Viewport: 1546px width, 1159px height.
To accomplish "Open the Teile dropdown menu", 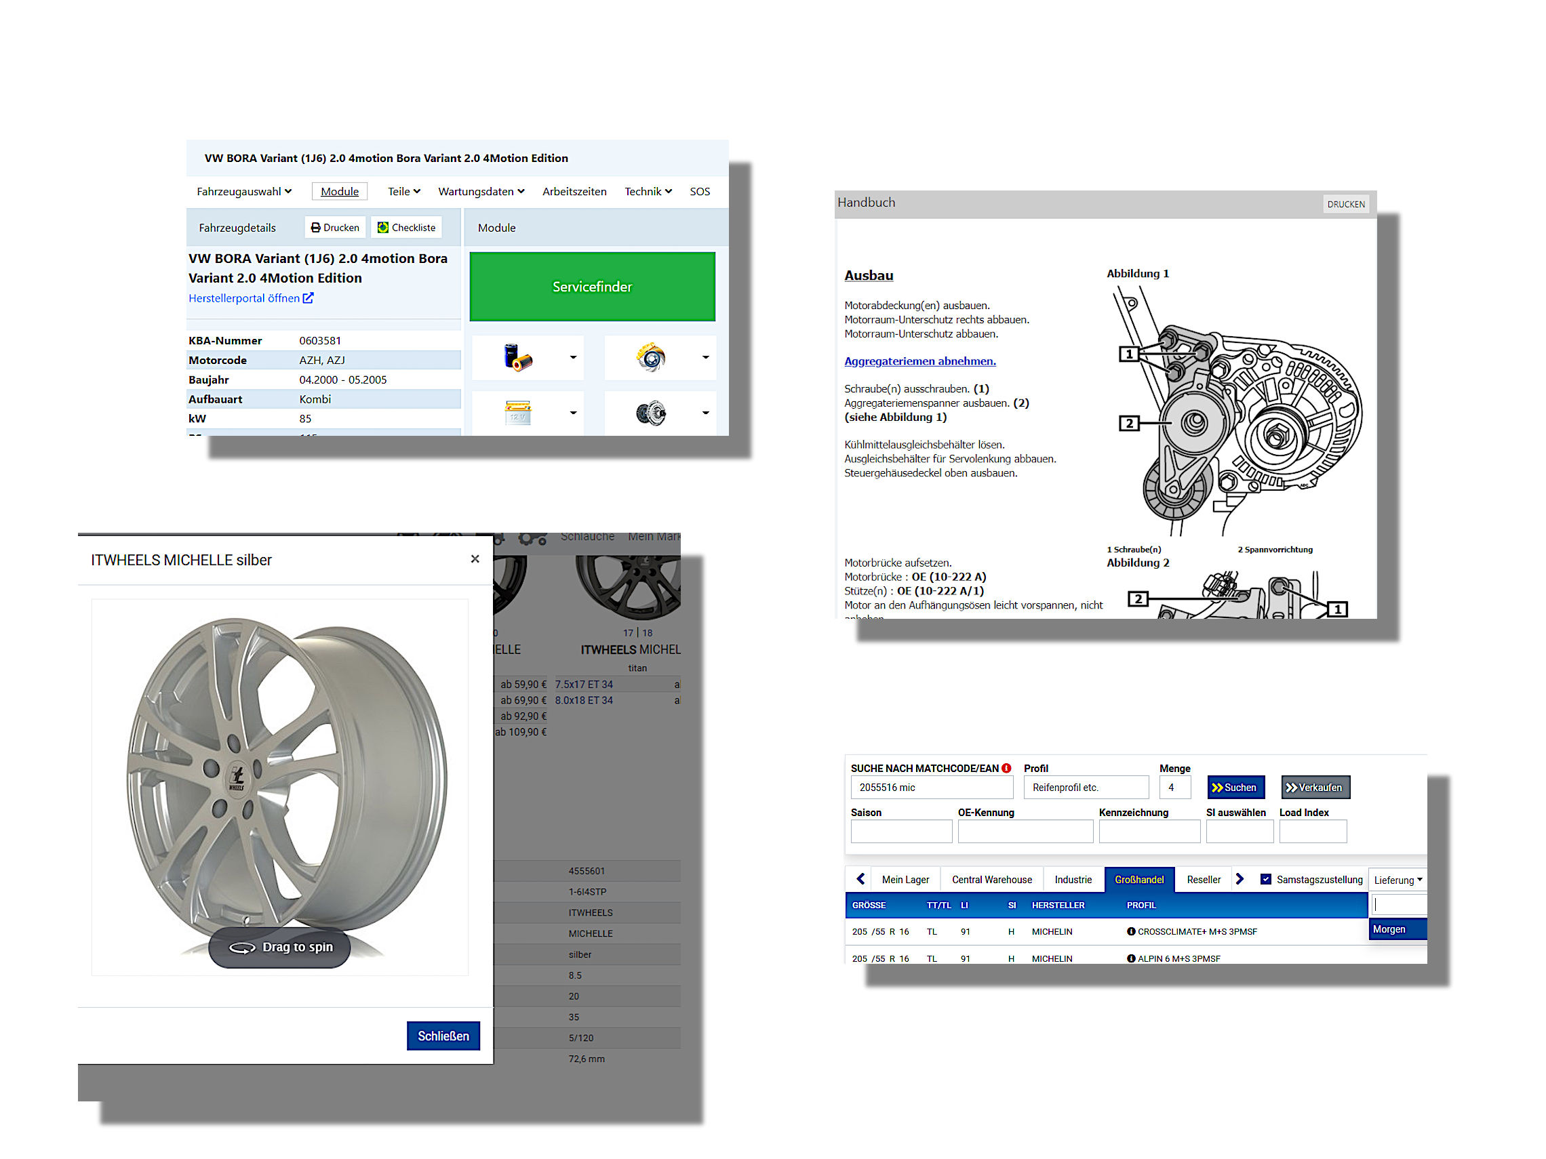I will tap(404, 191).
